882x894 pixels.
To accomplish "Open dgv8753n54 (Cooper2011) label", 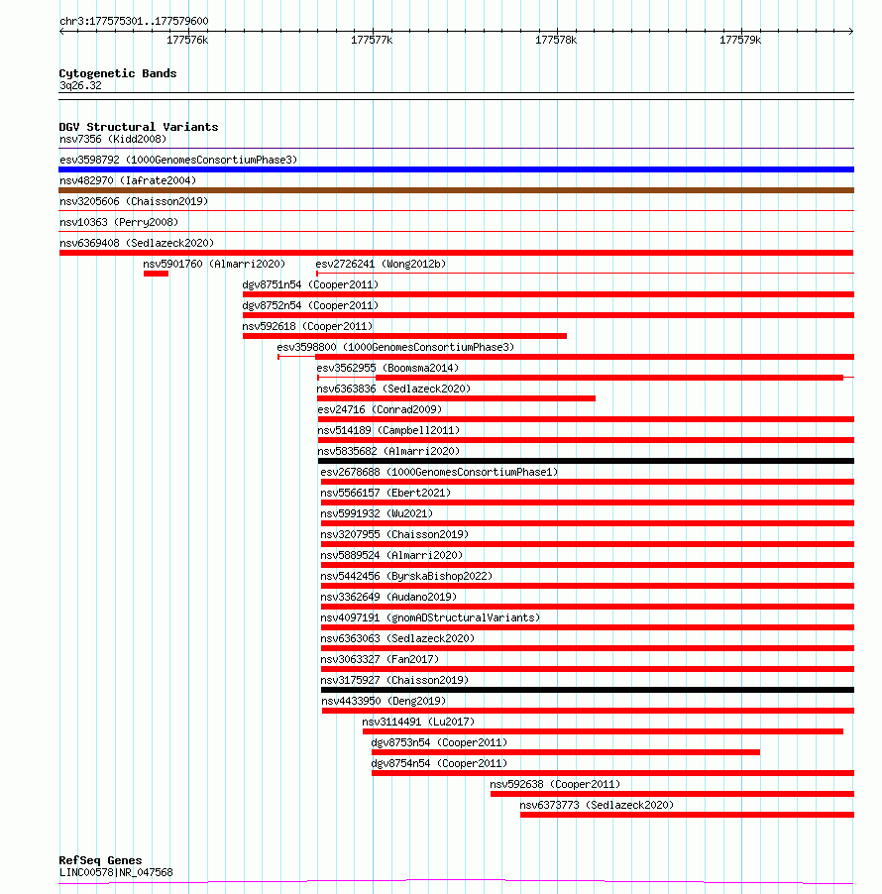I will 439,742.
